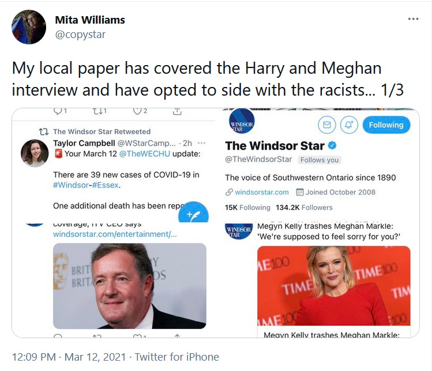Open the Megyn Kelly red article image

click(x=333, y=286)
